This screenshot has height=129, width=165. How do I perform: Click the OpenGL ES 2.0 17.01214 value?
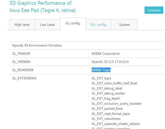110,62
